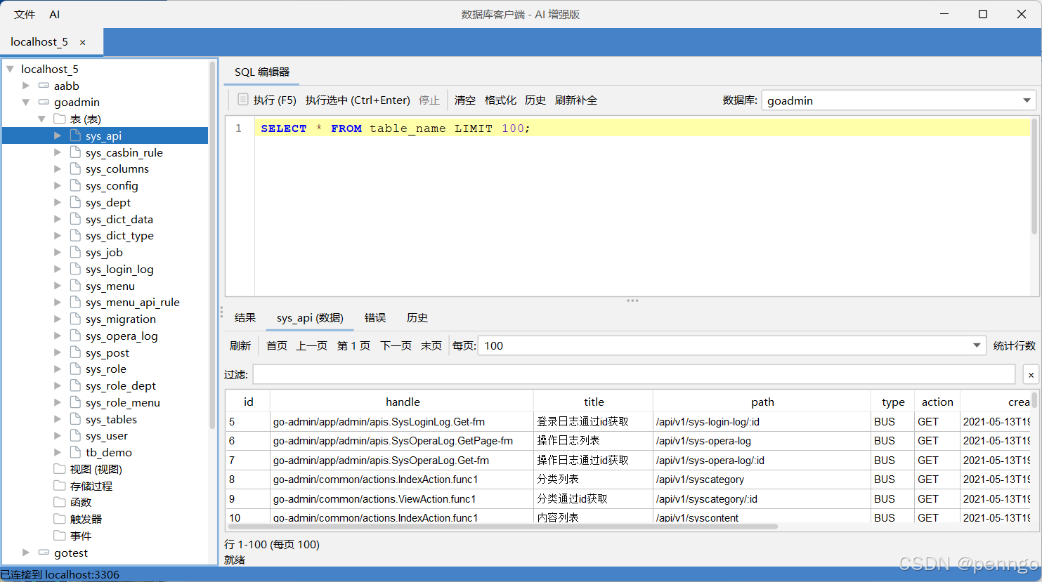
Task: Open the AI menu
Action: click(55, 14)
